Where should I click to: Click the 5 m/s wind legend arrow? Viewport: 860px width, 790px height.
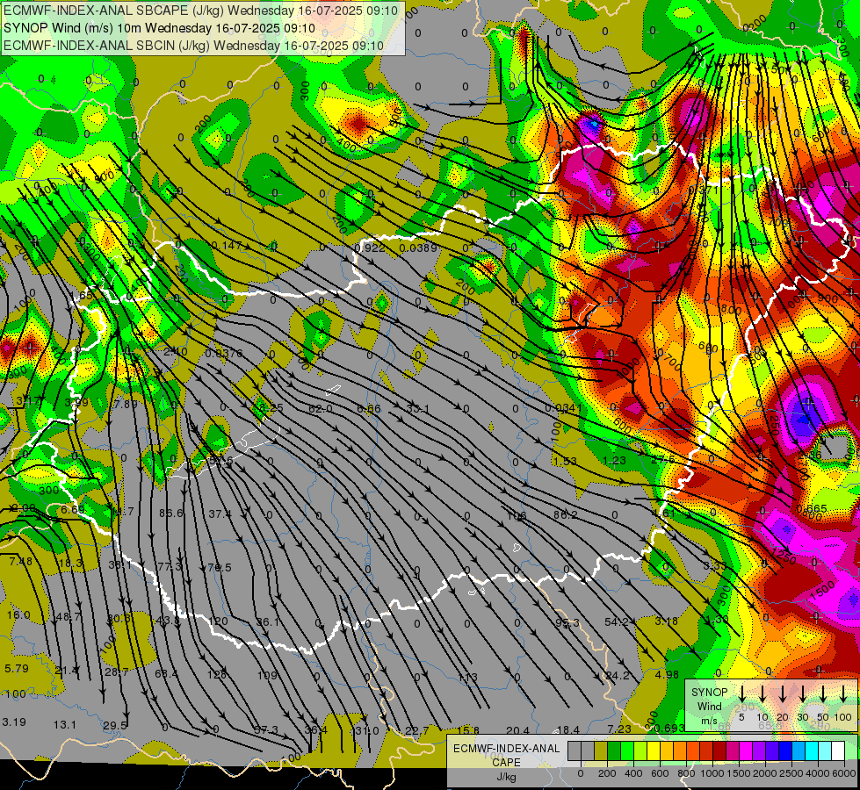click(x=741, y=693)
